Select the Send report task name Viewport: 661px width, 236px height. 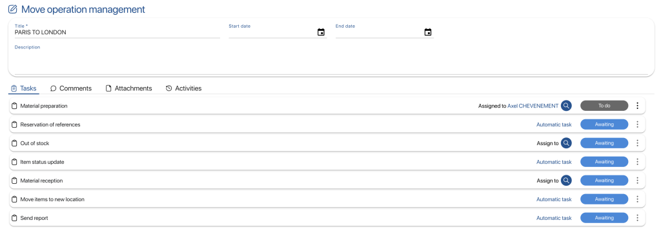(x=34, y=218)
